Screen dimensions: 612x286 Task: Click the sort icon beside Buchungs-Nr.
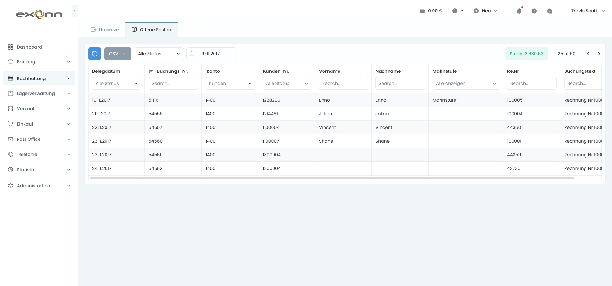pyautogui.click(x=151, y=71)
